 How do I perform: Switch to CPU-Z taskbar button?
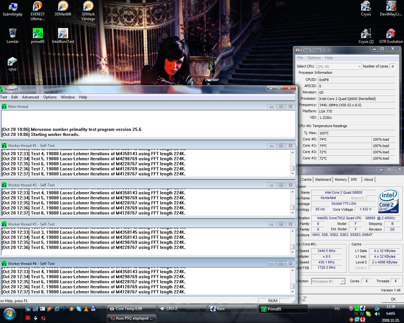click(x=182, y=309)
